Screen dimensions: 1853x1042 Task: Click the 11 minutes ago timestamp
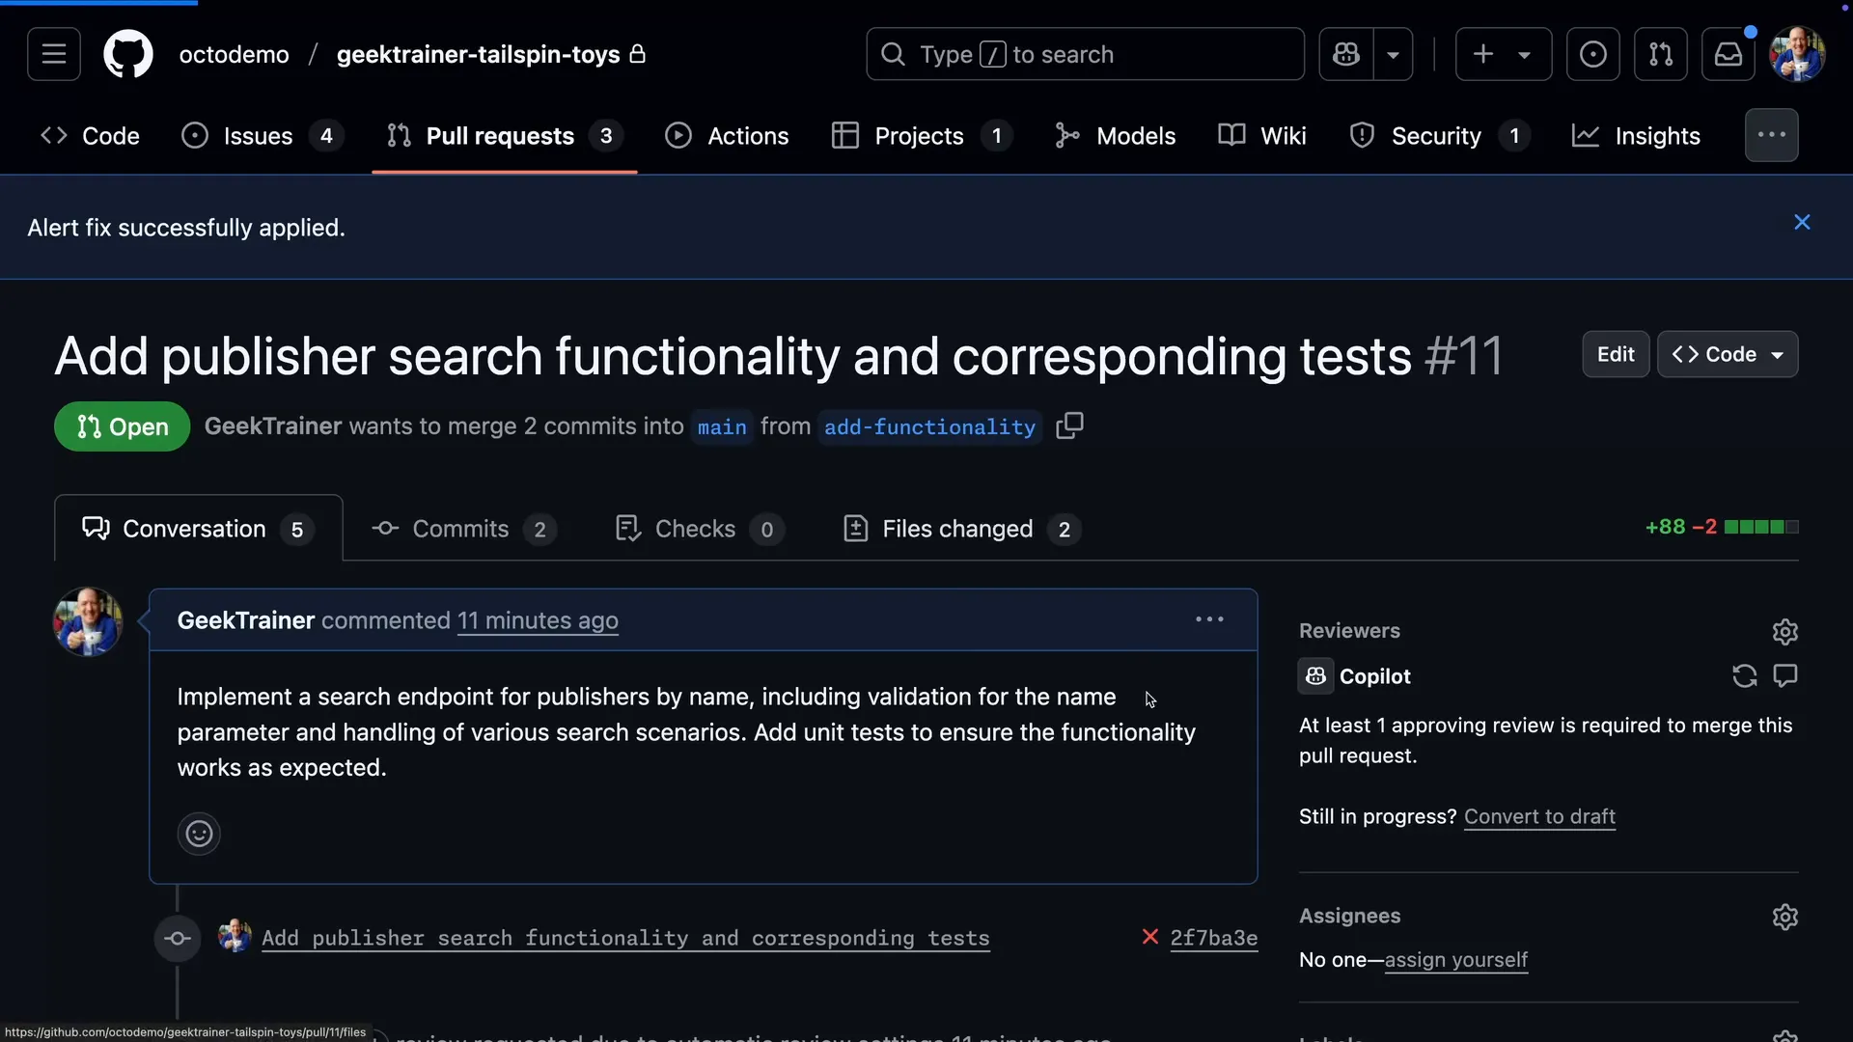pos(538,620)
